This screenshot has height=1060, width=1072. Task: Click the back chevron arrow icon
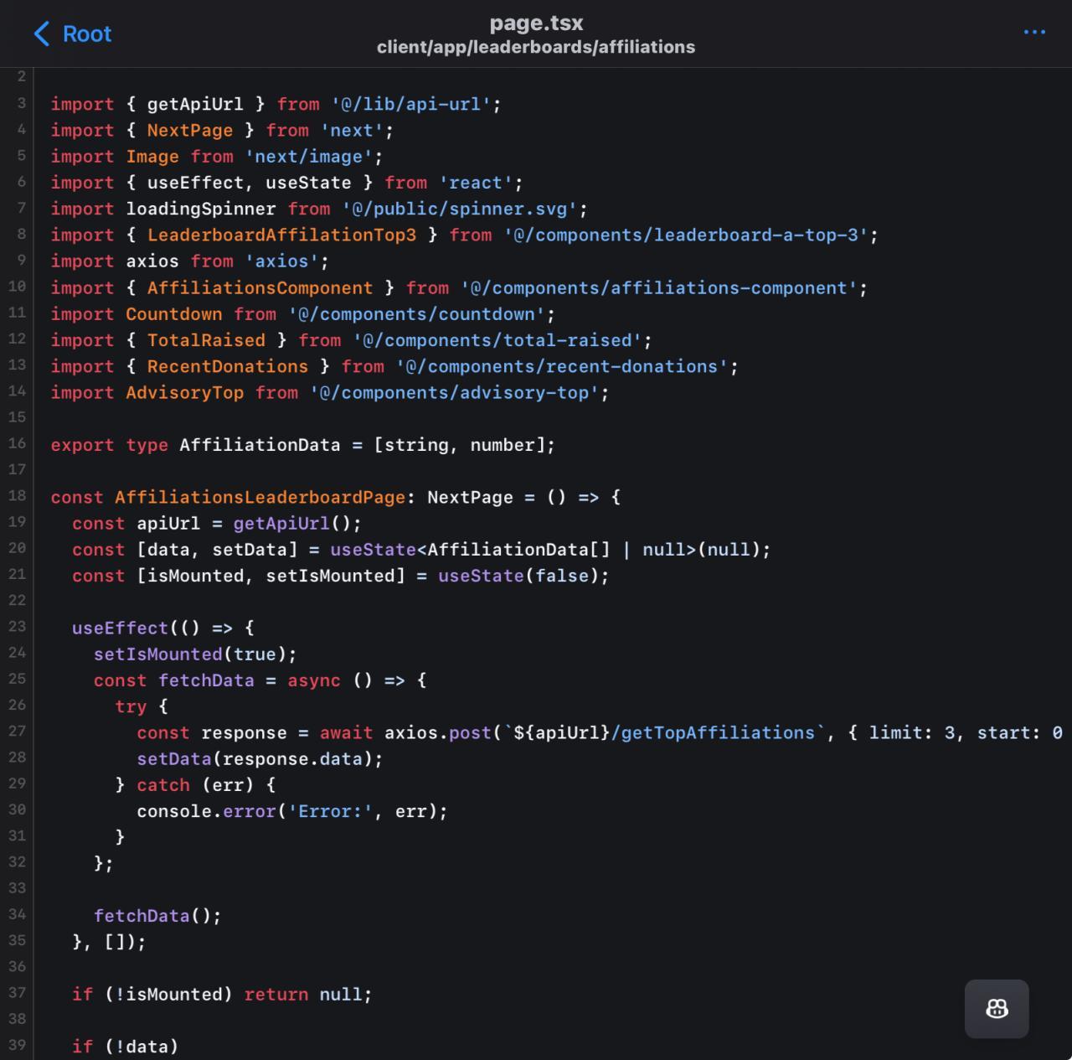coord(42,34)
